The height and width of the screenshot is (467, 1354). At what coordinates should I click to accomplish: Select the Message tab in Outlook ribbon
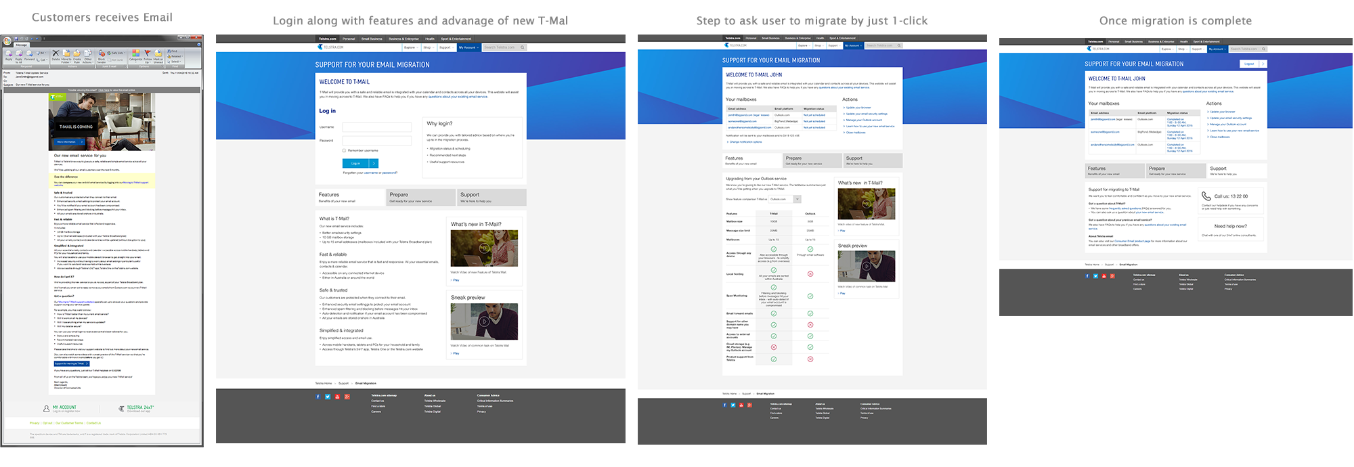click(x=22, y=45)
